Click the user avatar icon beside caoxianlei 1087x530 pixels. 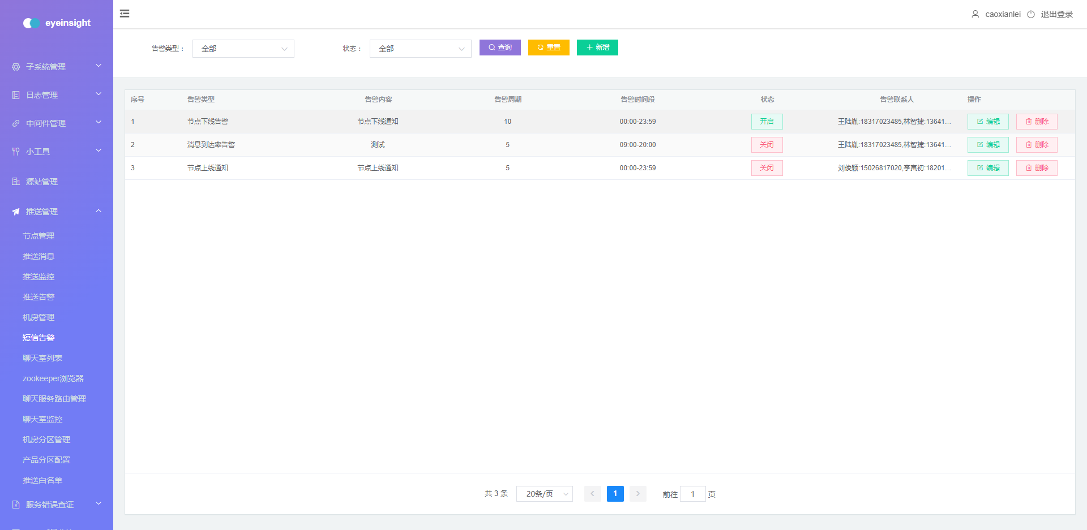[x=975, y=14]
